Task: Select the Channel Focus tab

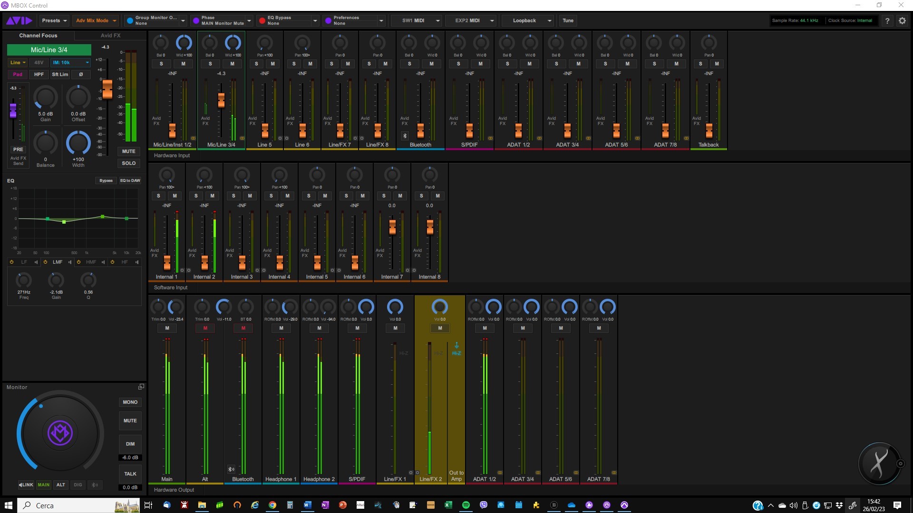Action: (x=38, y=36)
